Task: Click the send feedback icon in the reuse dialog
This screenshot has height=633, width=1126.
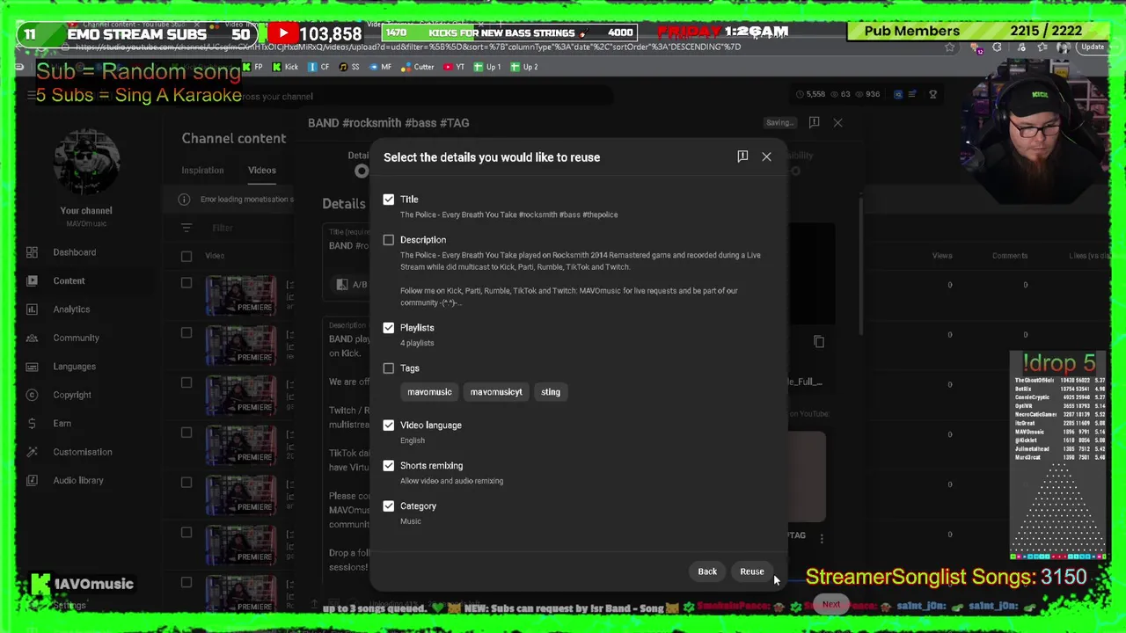Action: (742, 156)
